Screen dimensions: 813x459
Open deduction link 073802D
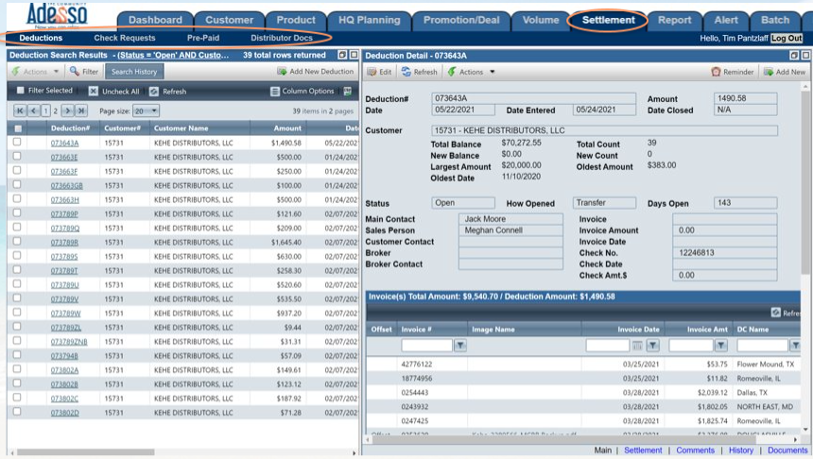(x=64, y=413)
